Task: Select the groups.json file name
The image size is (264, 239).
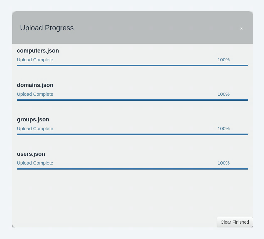Action: [33, 119]
